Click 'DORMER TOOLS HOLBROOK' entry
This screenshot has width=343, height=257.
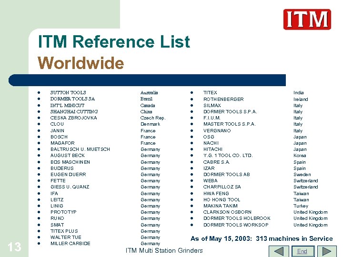(237, 218)
